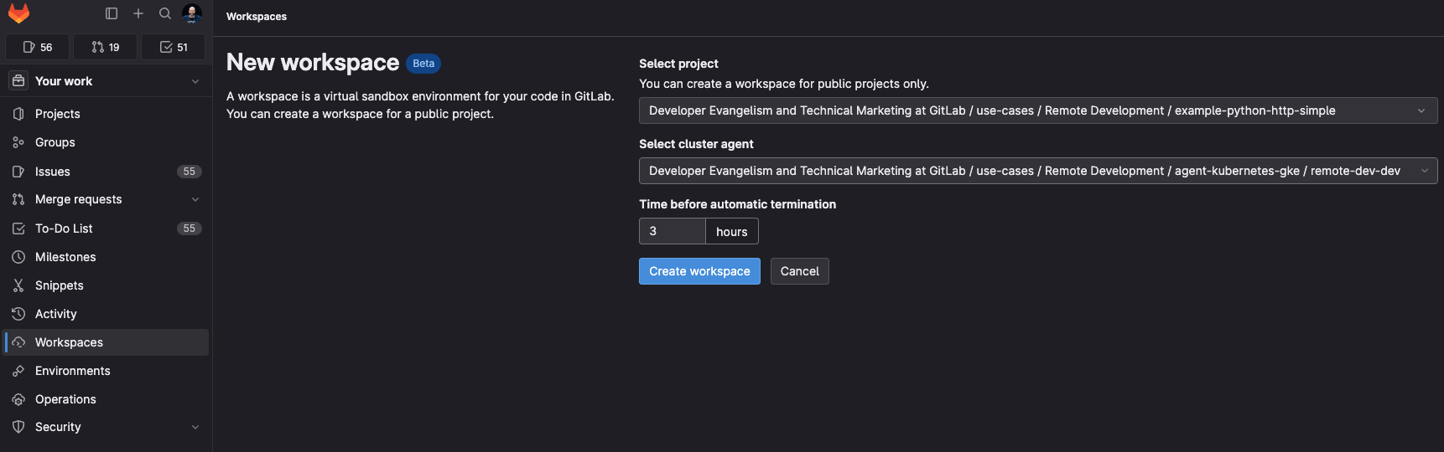Click the termination time hours input field
1444x452 pixels.
673,231
